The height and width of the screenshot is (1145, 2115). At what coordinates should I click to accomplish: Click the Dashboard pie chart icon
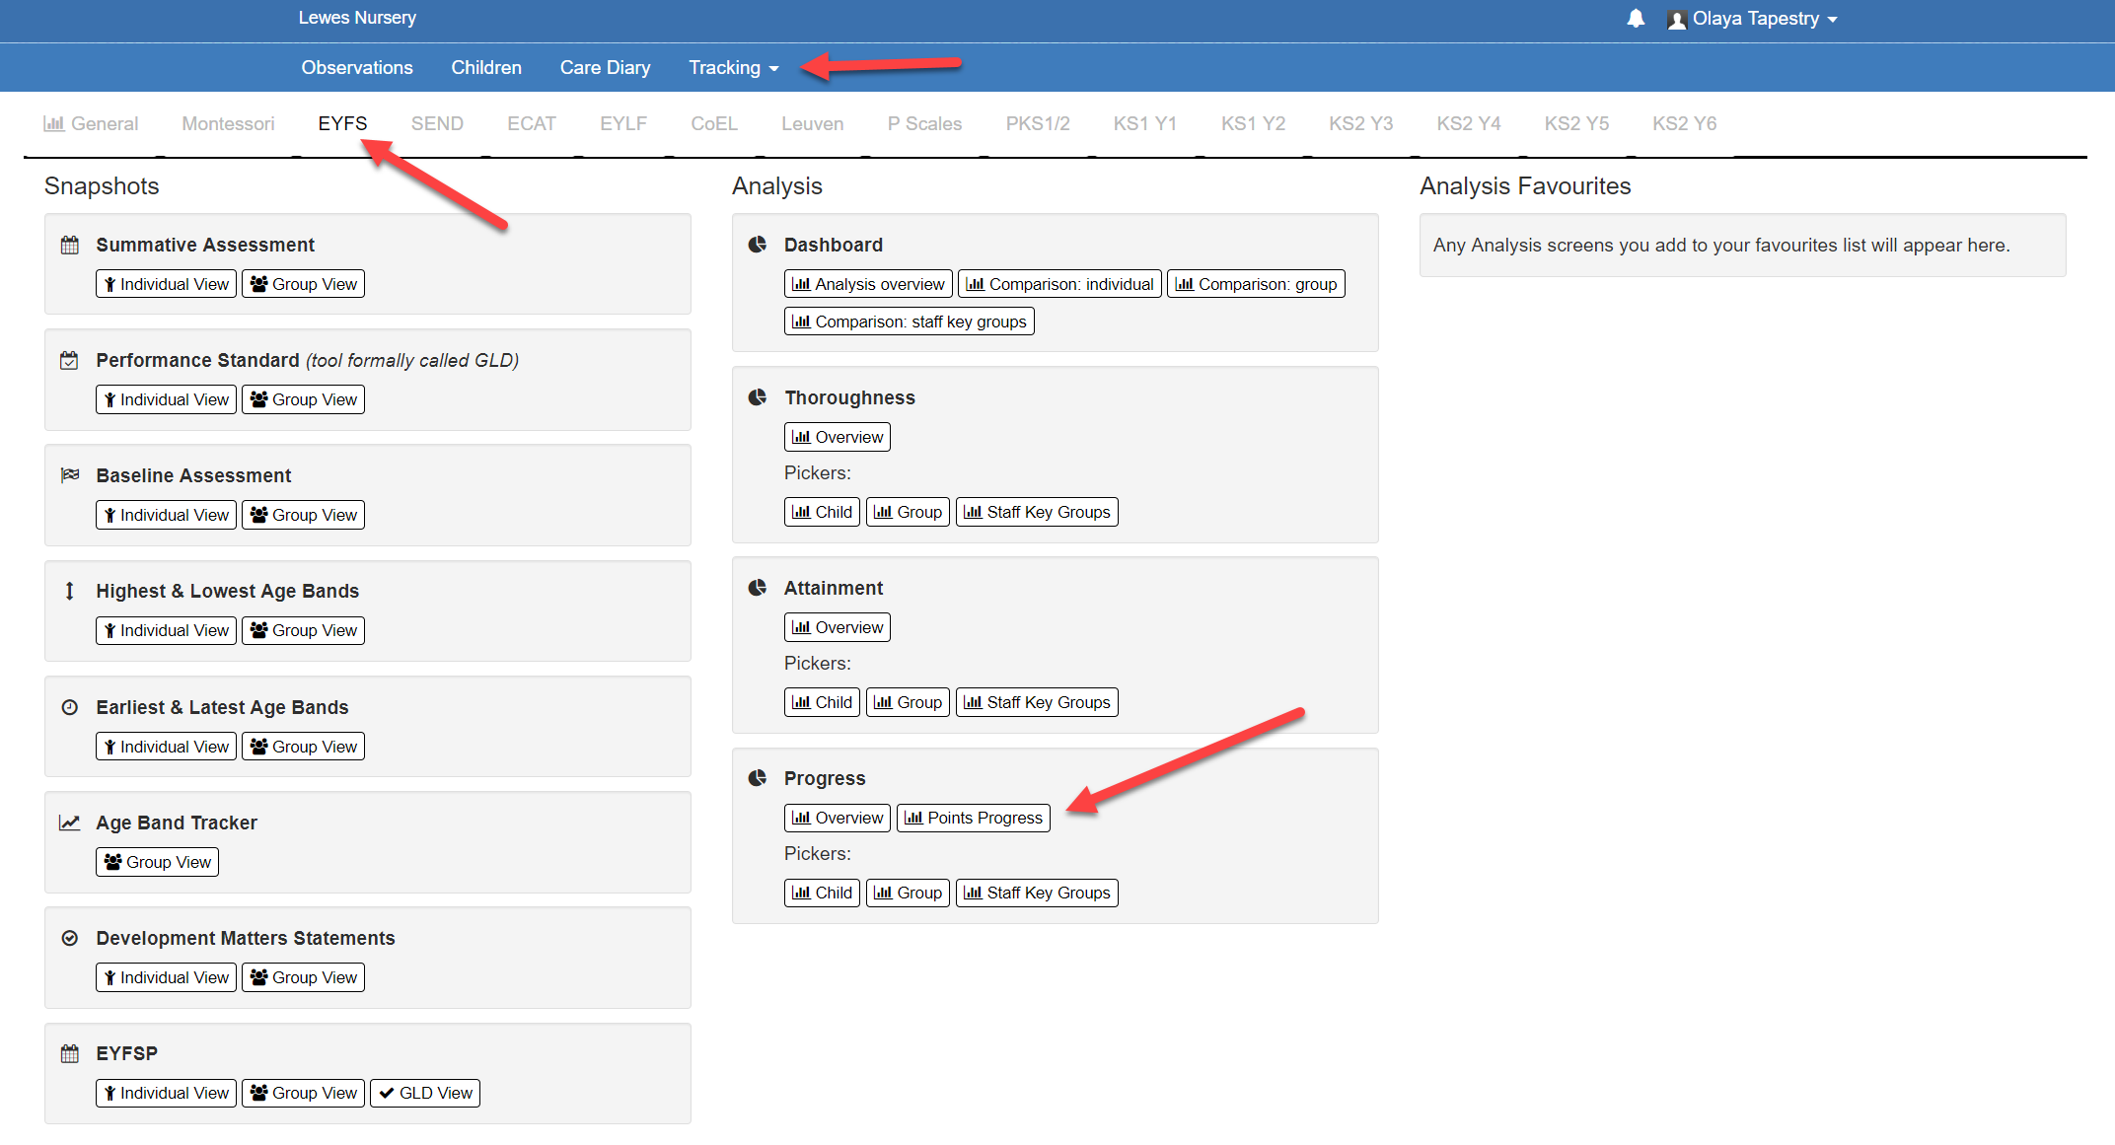coord(758,245)
